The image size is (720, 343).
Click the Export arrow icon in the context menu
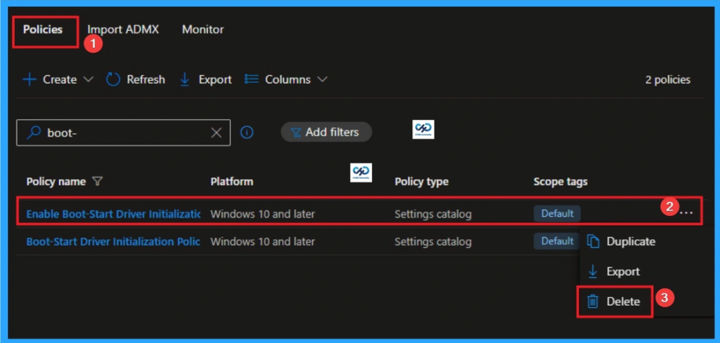coord(593,271)
